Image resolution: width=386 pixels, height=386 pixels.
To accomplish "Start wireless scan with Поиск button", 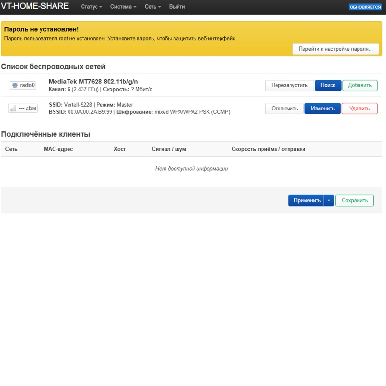I will pos(328,85).
